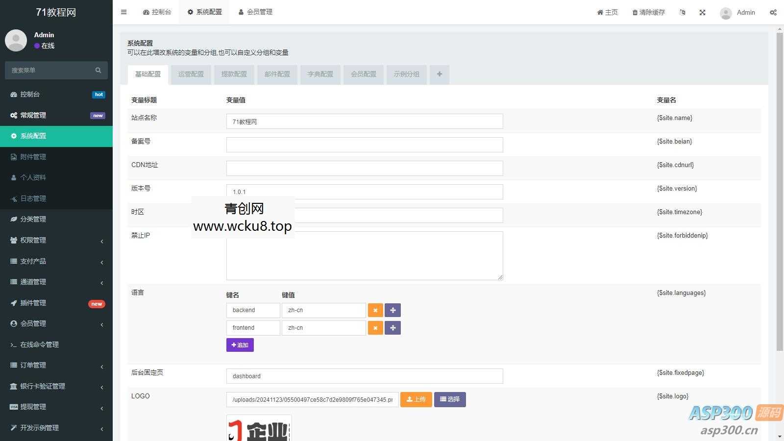Delete the backend language row with X button
This screenshot has width=784, height=441.
(375, 310)
